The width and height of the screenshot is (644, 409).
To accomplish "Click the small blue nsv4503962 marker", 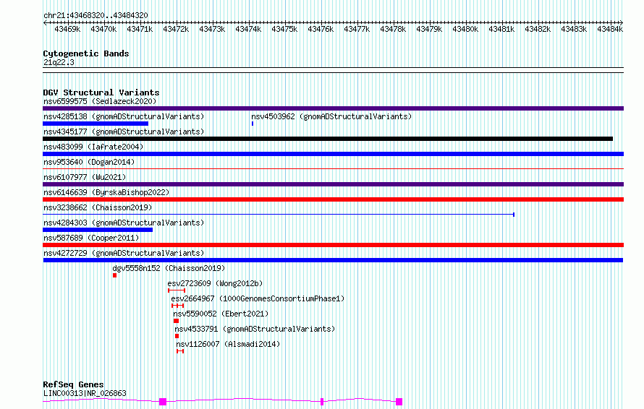I will (x=253, y=124).
